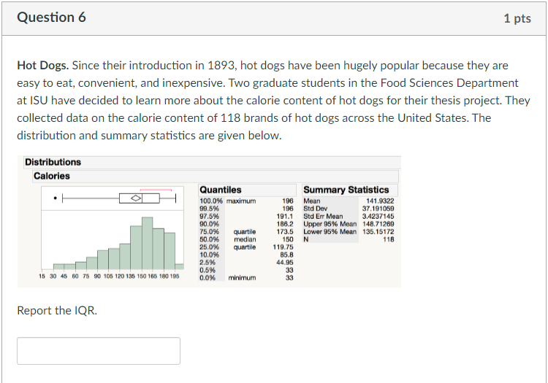Click the tallest histogram bar

pos(147,243)
